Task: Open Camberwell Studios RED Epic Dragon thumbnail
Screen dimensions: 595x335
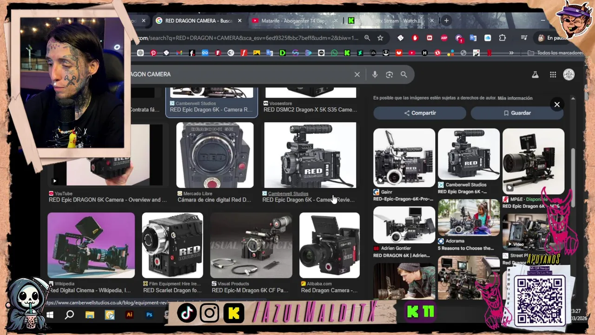Action: point(310,155)
